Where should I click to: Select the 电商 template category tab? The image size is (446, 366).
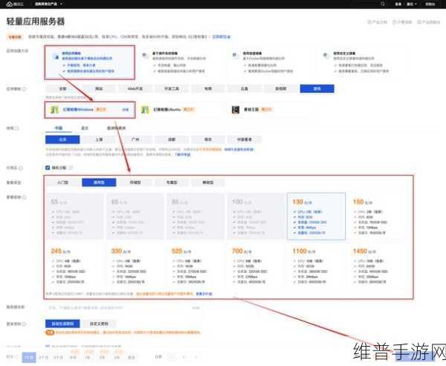[208, 89]
